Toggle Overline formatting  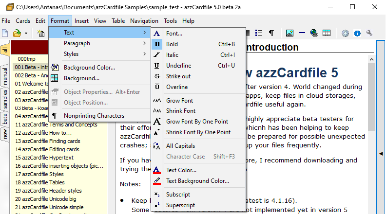198,87
